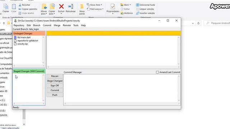
Task: Click the Stage Changed button
Action: pos(55,81)
